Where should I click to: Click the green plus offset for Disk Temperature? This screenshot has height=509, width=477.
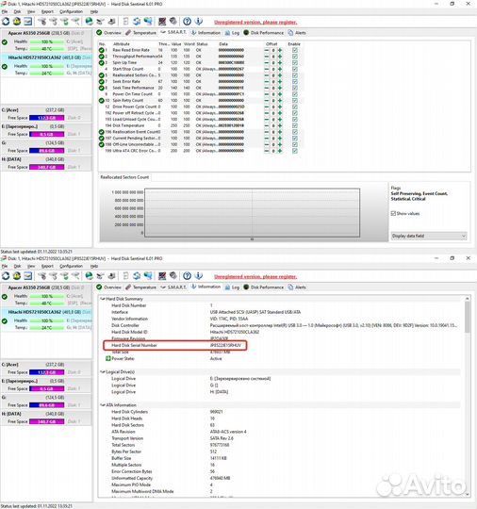click(280, 125)
